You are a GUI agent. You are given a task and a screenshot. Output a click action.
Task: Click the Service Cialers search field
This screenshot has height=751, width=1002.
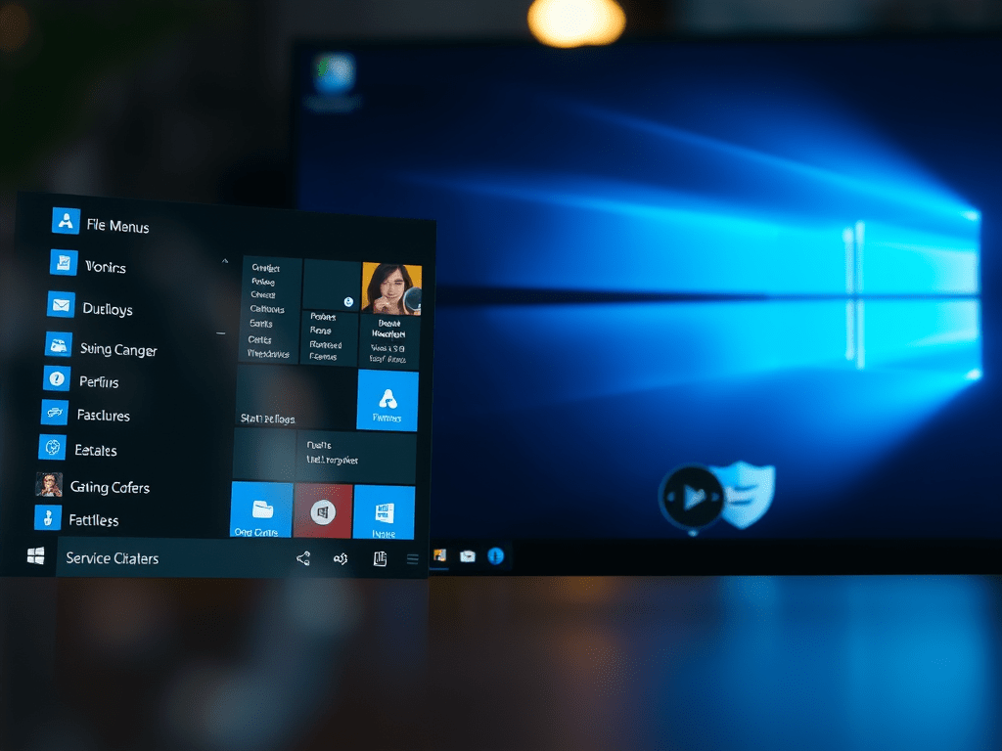tap(147, 558)
